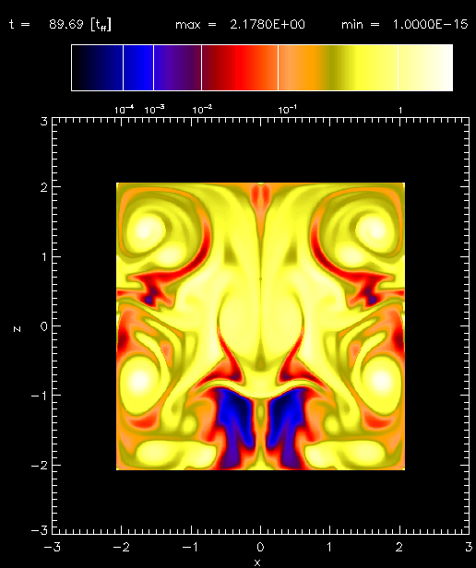Viewport: 476px width, 568px height.
Task: Click the min value 1.0000E-15 label
Action: click(430, 25)
